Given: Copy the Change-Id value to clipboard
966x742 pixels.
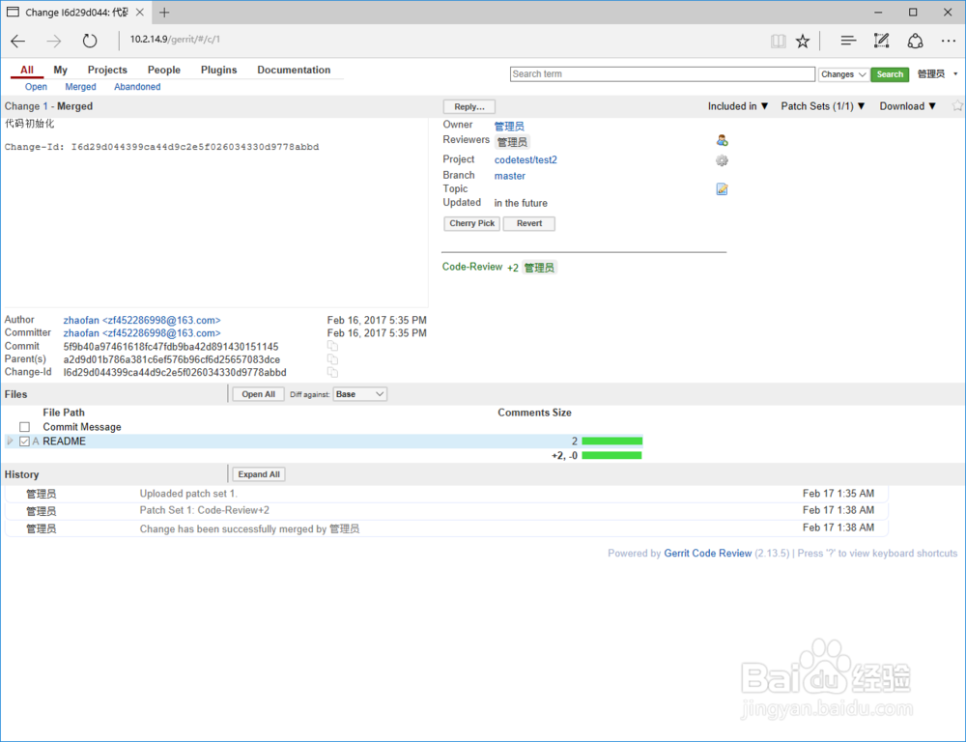Looking at the screenshot, I should (x=332, y=372).
